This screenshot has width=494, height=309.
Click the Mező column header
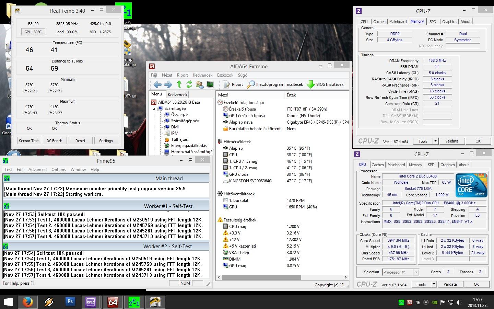[223, 95]
